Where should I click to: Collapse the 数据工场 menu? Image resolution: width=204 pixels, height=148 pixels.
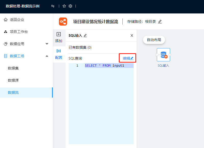pyautogui.click(x=47, y=56)
